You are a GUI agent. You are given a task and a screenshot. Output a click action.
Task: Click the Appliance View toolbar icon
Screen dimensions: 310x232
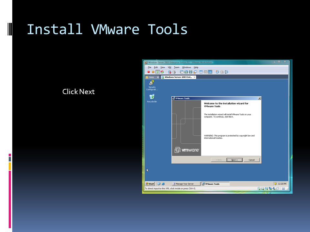coord(206,72)
